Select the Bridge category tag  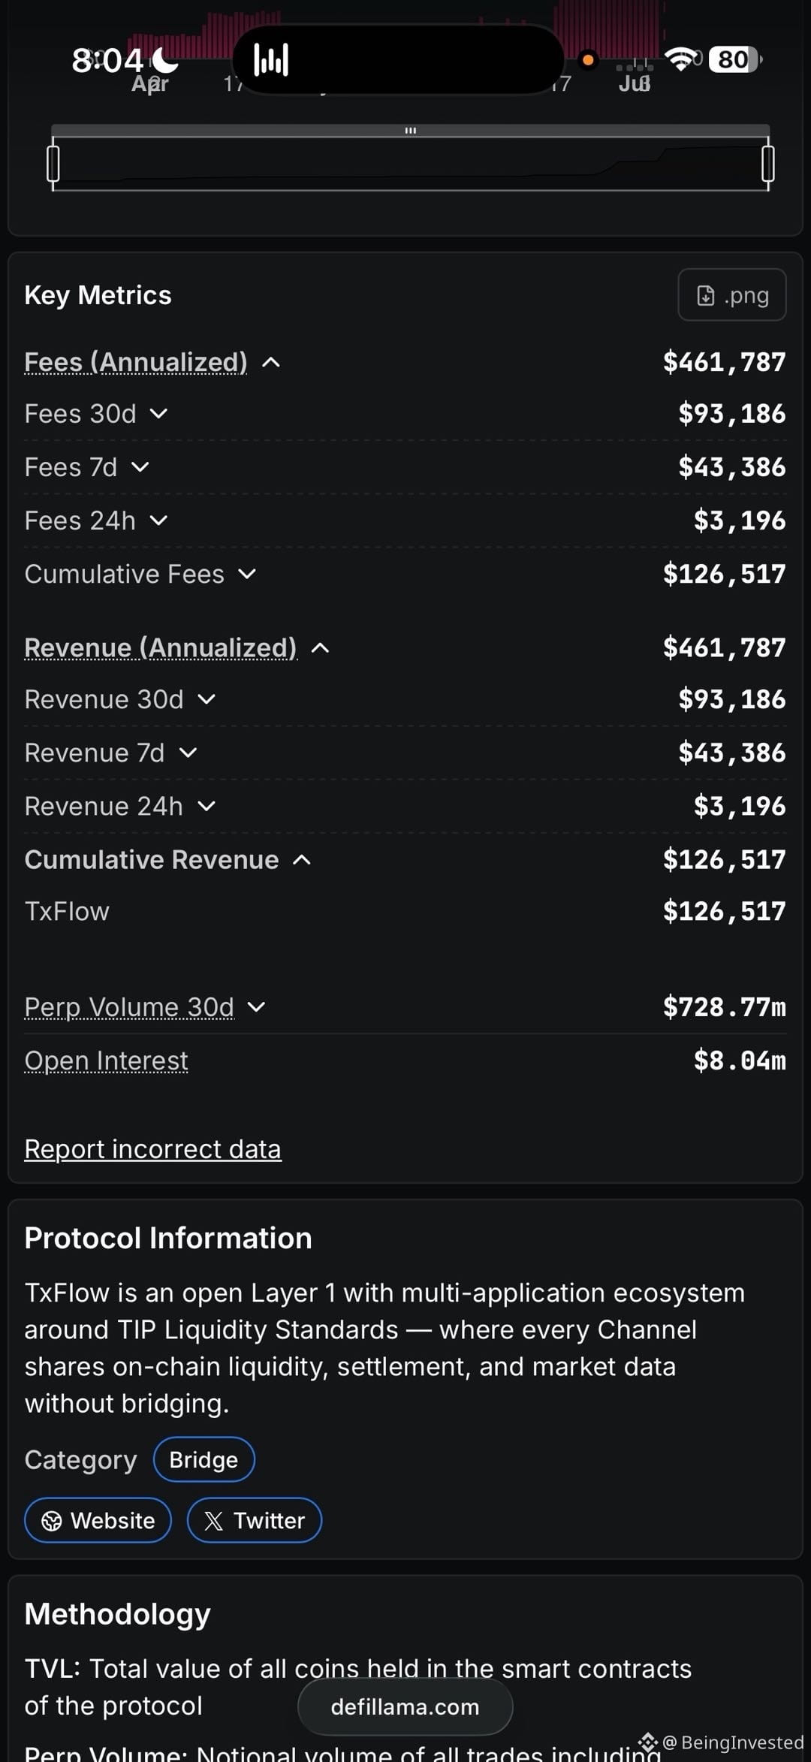(204, 1459)
